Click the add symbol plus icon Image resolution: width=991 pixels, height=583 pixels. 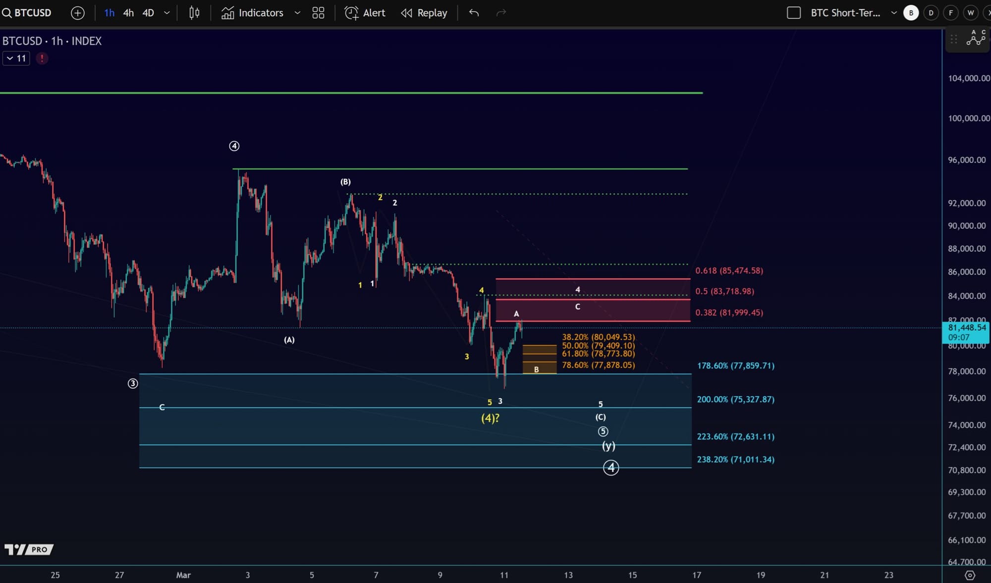tap(78, 13)
